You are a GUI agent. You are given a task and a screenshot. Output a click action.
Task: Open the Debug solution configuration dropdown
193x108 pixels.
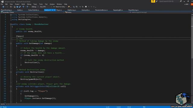point(35,7)
